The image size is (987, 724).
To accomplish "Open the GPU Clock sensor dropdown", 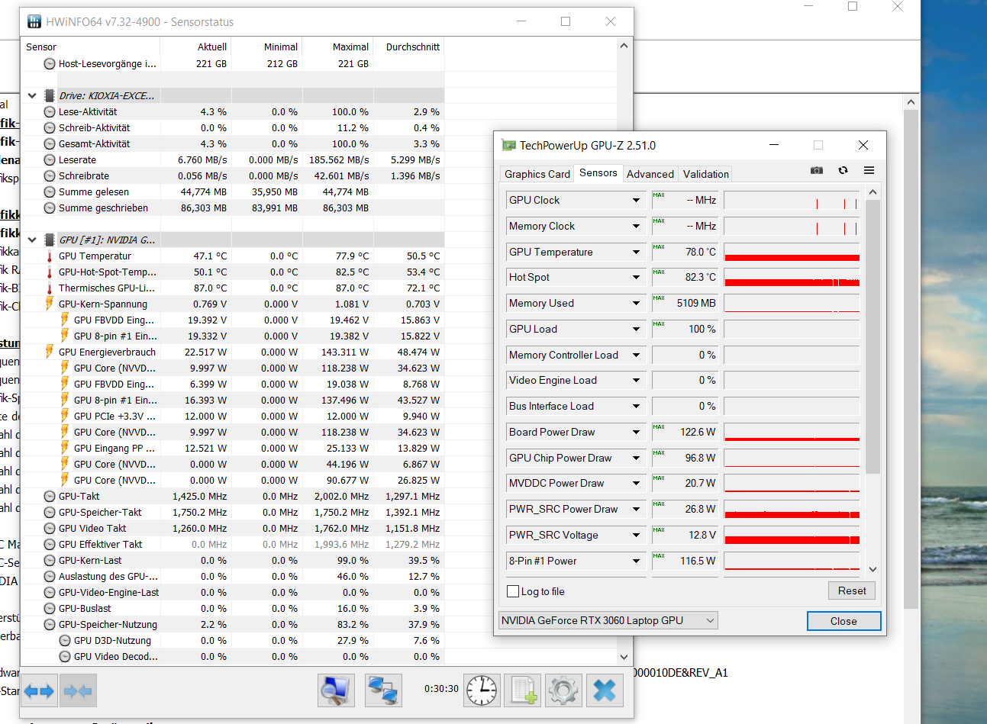I will tap(636, 201).
